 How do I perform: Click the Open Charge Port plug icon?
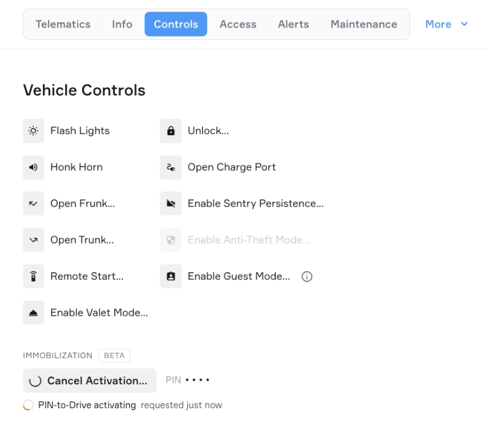171,167
